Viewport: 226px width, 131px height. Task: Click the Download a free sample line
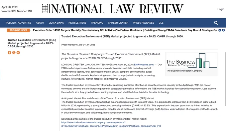[x=104, y=119]
